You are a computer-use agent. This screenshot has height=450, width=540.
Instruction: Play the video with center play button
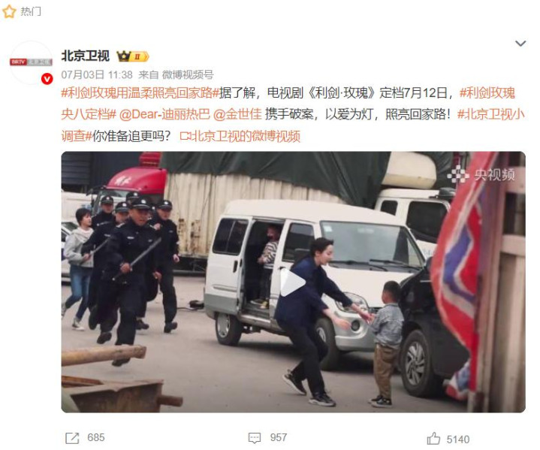point(292,282)
